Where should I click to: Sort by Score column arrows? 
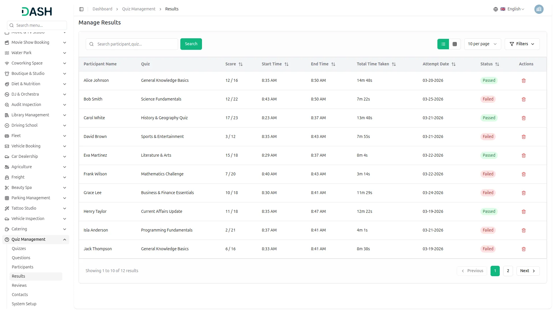pyautogui.click(x=241, y=64)
